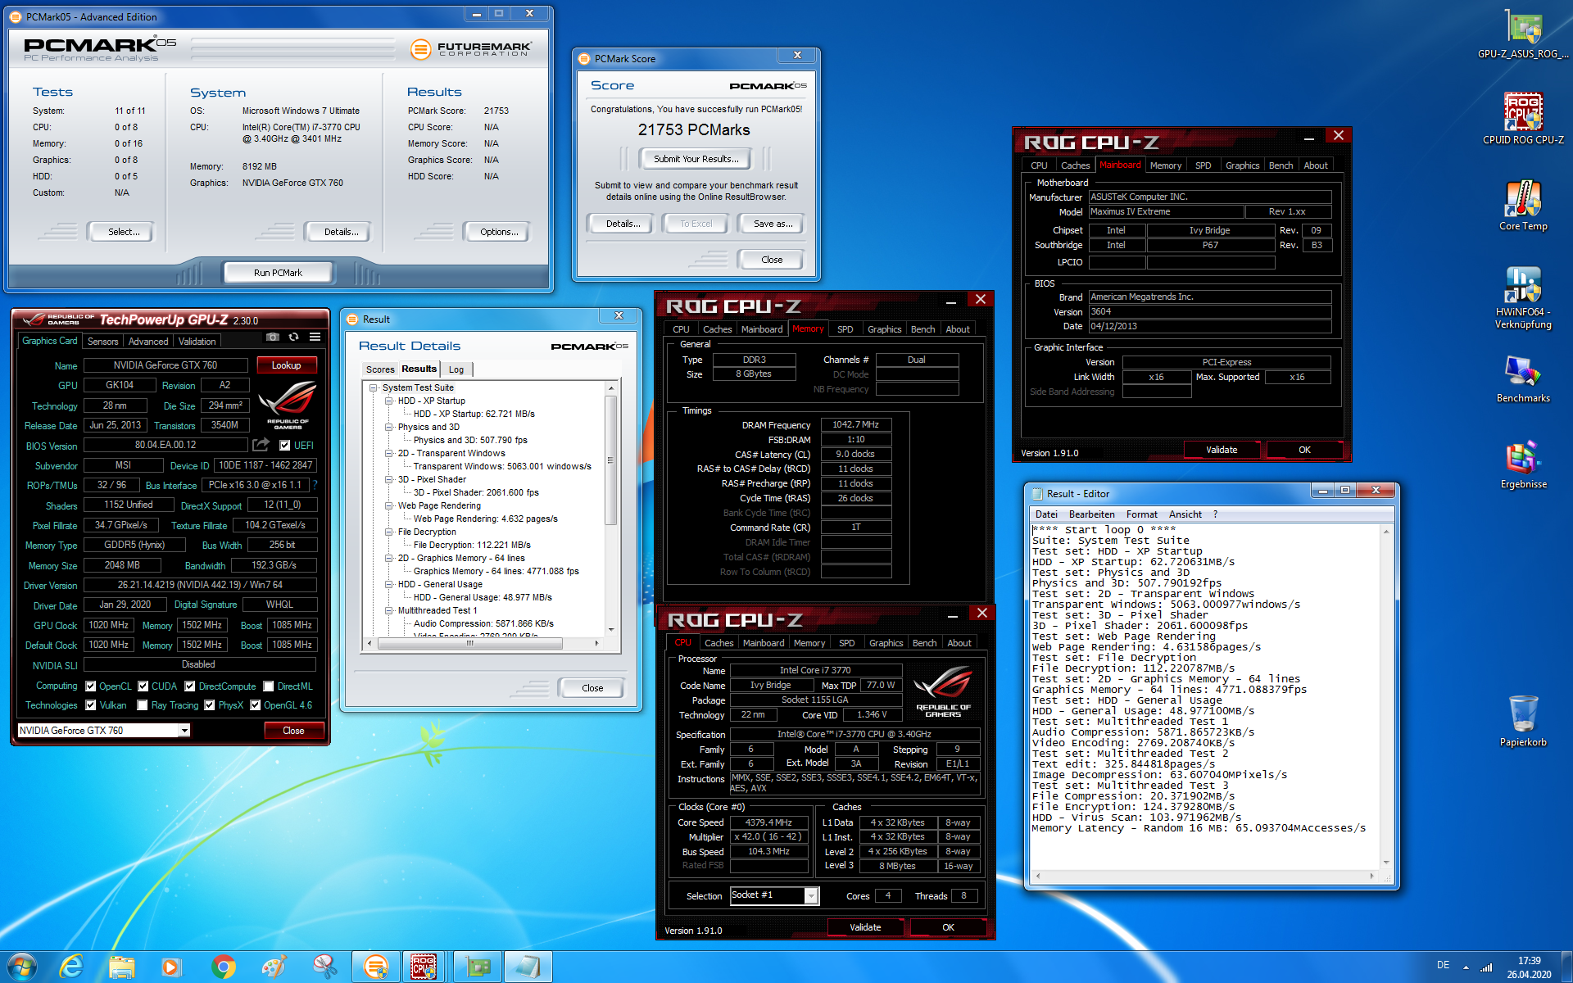
Task: Switch to Sensors tab in GPU-Z
Action: [x=103, y=342]
